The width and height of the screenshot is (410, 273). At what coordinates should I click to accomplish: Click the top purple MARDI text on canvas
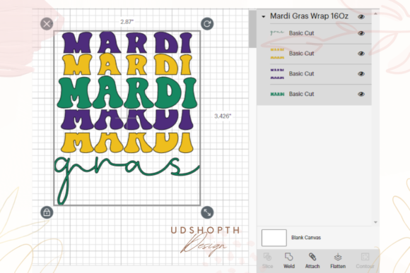[x=127, y=42]
